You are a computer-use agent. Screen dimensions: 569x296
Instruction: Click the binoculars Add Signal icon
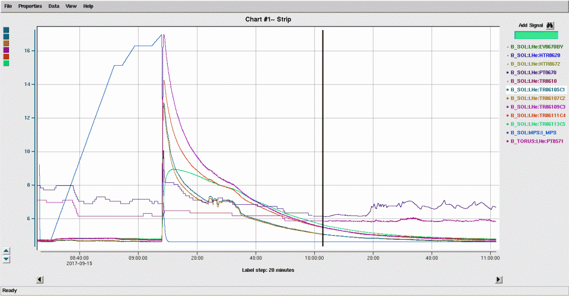point(550,25)
